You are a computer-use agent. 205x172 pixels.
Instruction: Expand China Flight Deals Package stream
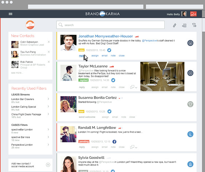click(49, 114)
